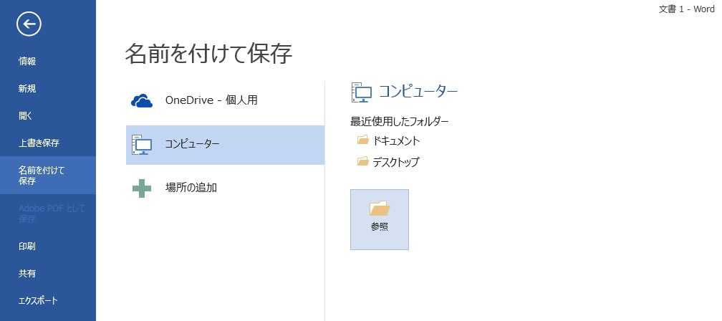Click the computer icon in locations list
Image resolution: width=722 pixels, height=321 pixels.
point(142,145)
